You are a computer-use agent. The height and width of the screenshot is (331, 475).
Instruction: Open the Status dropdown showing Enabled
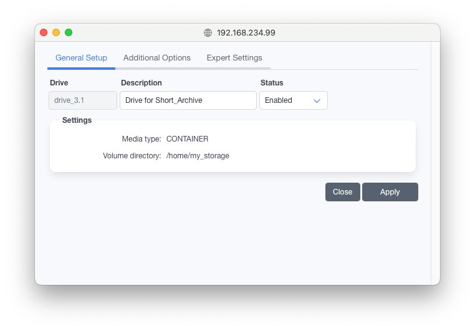tap(287, 100)
